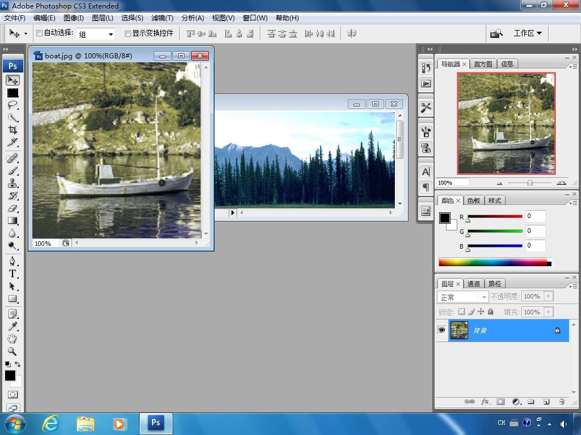Image resolution: width=581 pixels, height=435 pixels.
Task: Open the Color panel options menu
Action: (573, 203)
